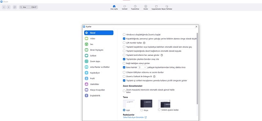This screenshot has width=262, height=121.
Task: Click the Ara search field
Action: (x=28, y=7)
